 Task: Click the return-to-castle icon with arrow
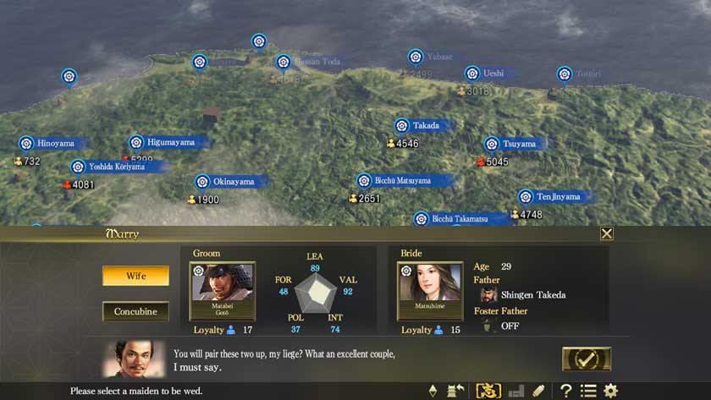coord(455,391)
